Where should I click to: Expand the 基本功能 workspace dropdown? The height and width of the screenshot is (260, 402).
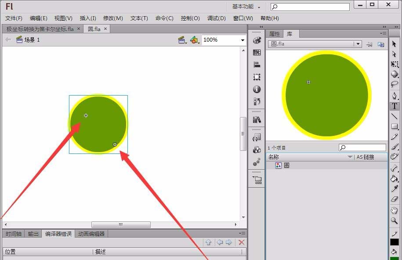pos(246,7)
